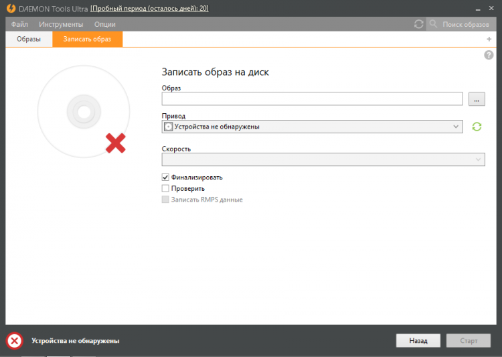Expand the Привод drive dropdown
Image resolution: width=502 pixels, height=357 pixels.
point(312,127)
